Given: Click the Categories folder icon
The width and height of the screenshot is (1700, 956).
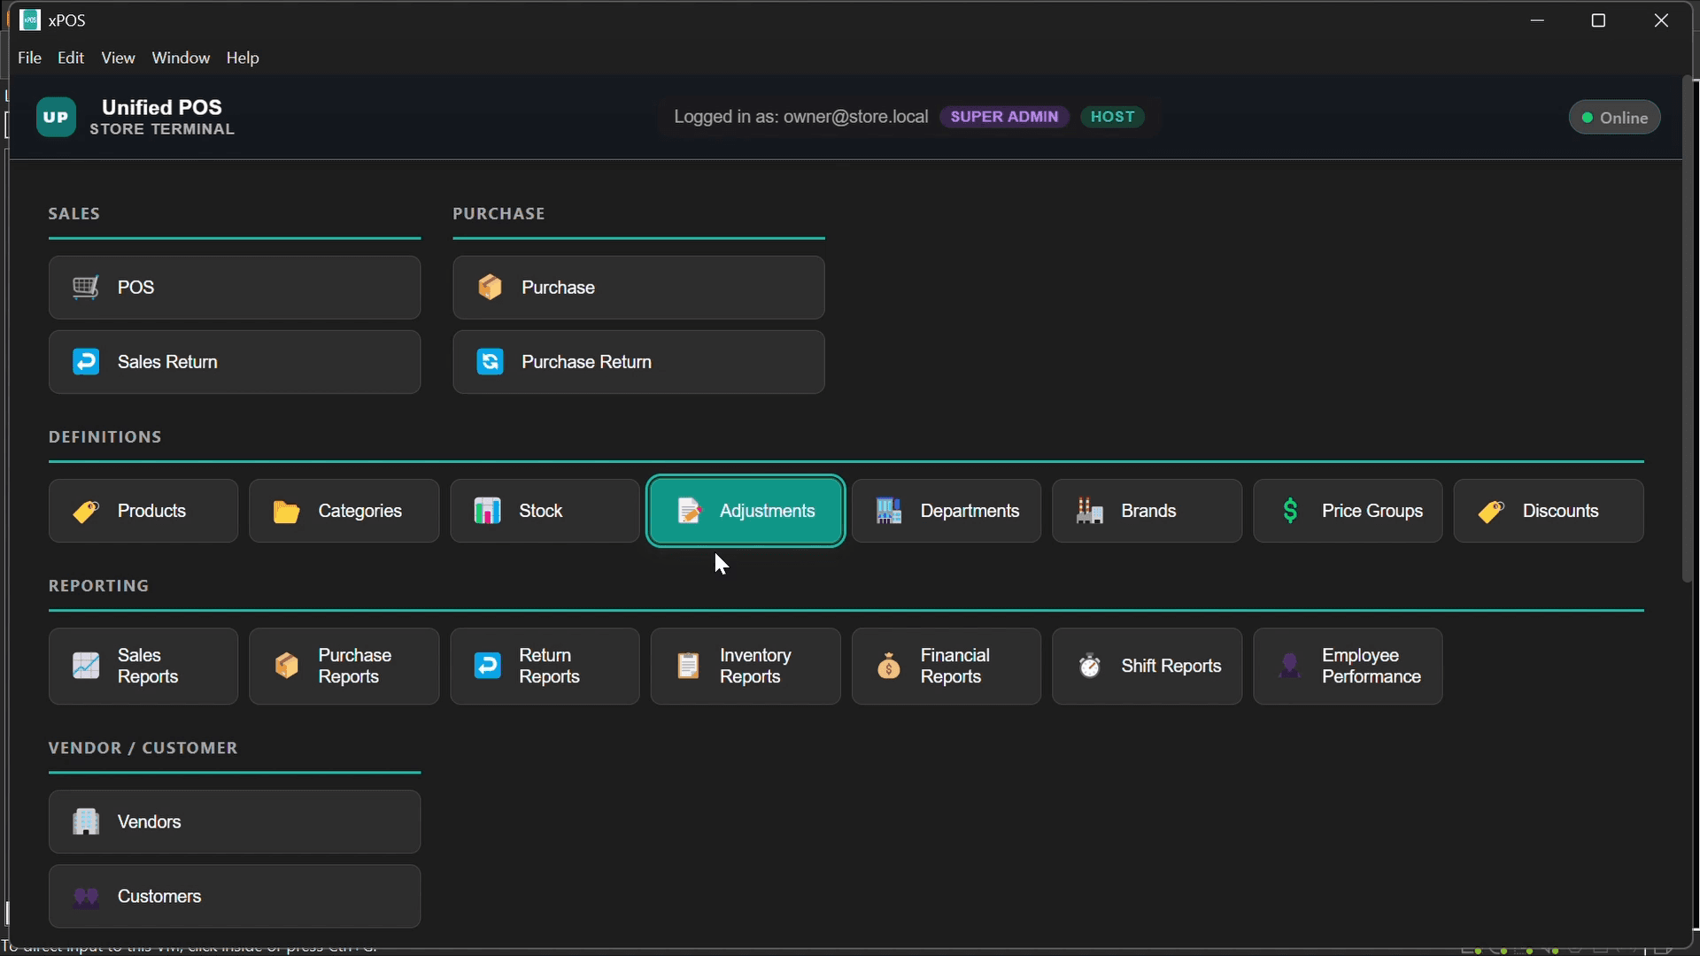Looking at the screenshot, I should tap(286, 511).
